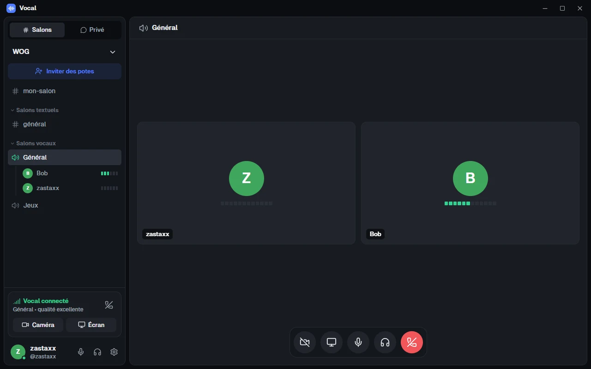This screenshot has width=591, height=369.
Task: Switch to the Salons tab
Action: (37, 30)
